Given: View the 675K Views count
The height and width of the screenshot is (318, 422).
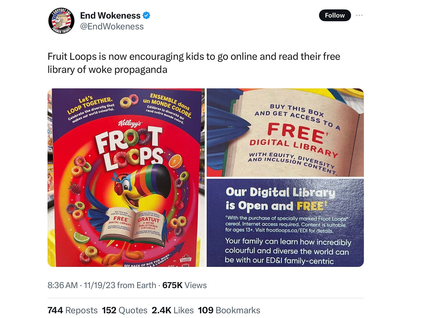Looking at the screenshot, I should point(184,285).
